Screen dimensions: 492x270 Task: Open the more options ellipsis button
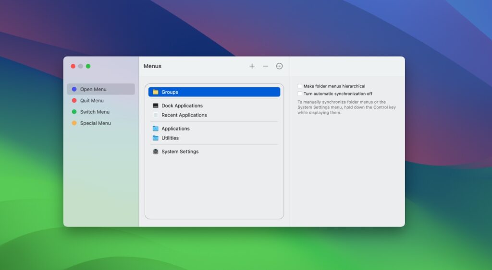click(279, 66)
